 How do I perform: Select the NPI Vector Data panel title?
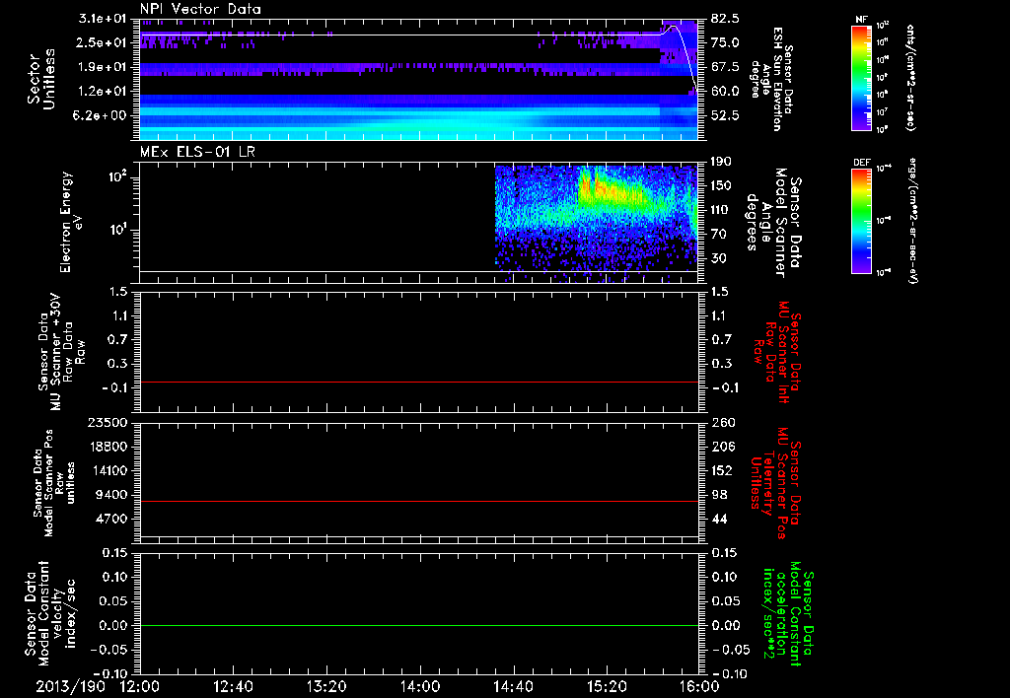tap(198, 8)
